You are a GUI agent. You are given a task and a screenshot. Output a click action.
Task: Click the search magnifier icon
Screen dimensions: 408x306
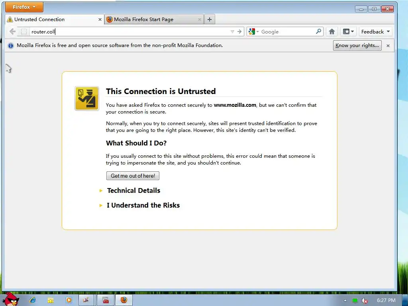click(318, 31)
